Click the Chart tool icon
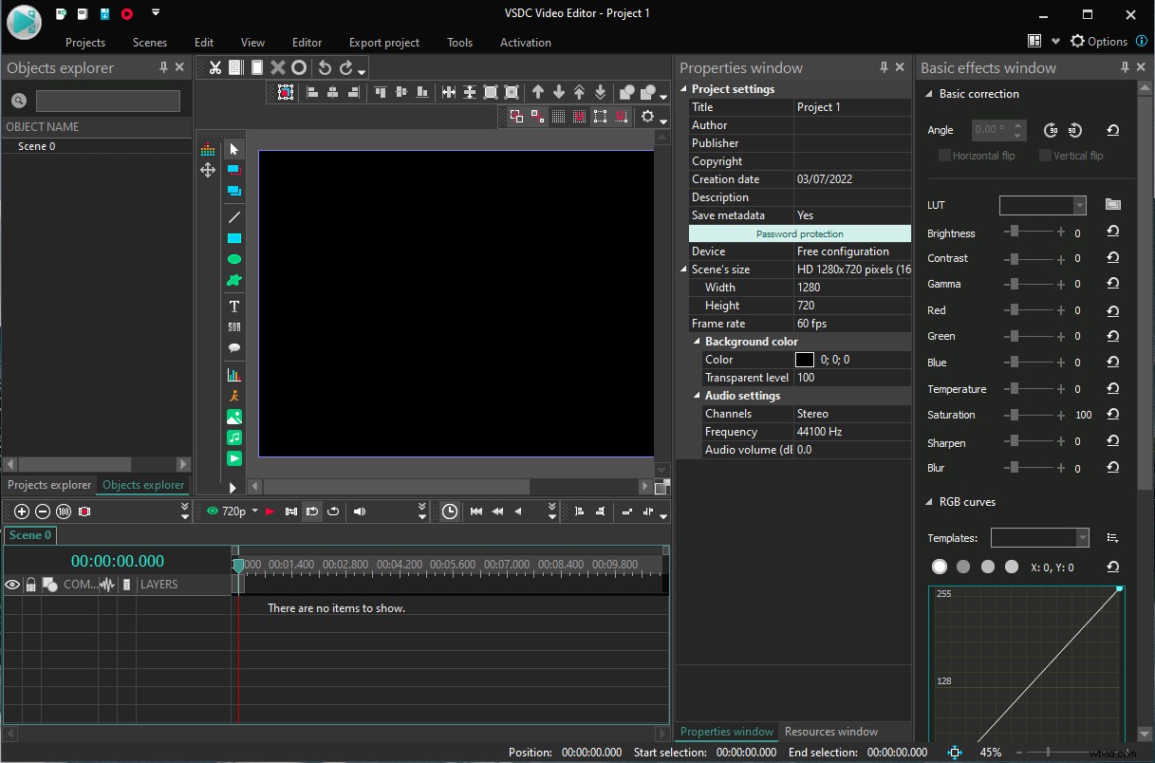The width and height of the screenshot is (1155, 763). tap(233, 374)
